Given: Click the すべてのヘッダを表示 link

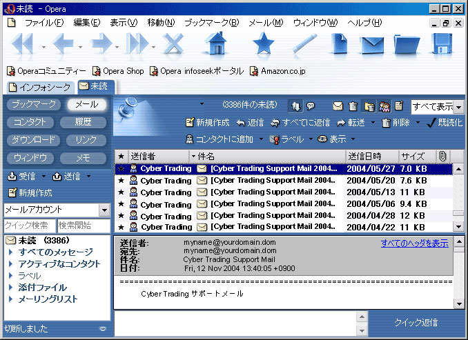Looking at the screenshot, I should tap(414, 243).
